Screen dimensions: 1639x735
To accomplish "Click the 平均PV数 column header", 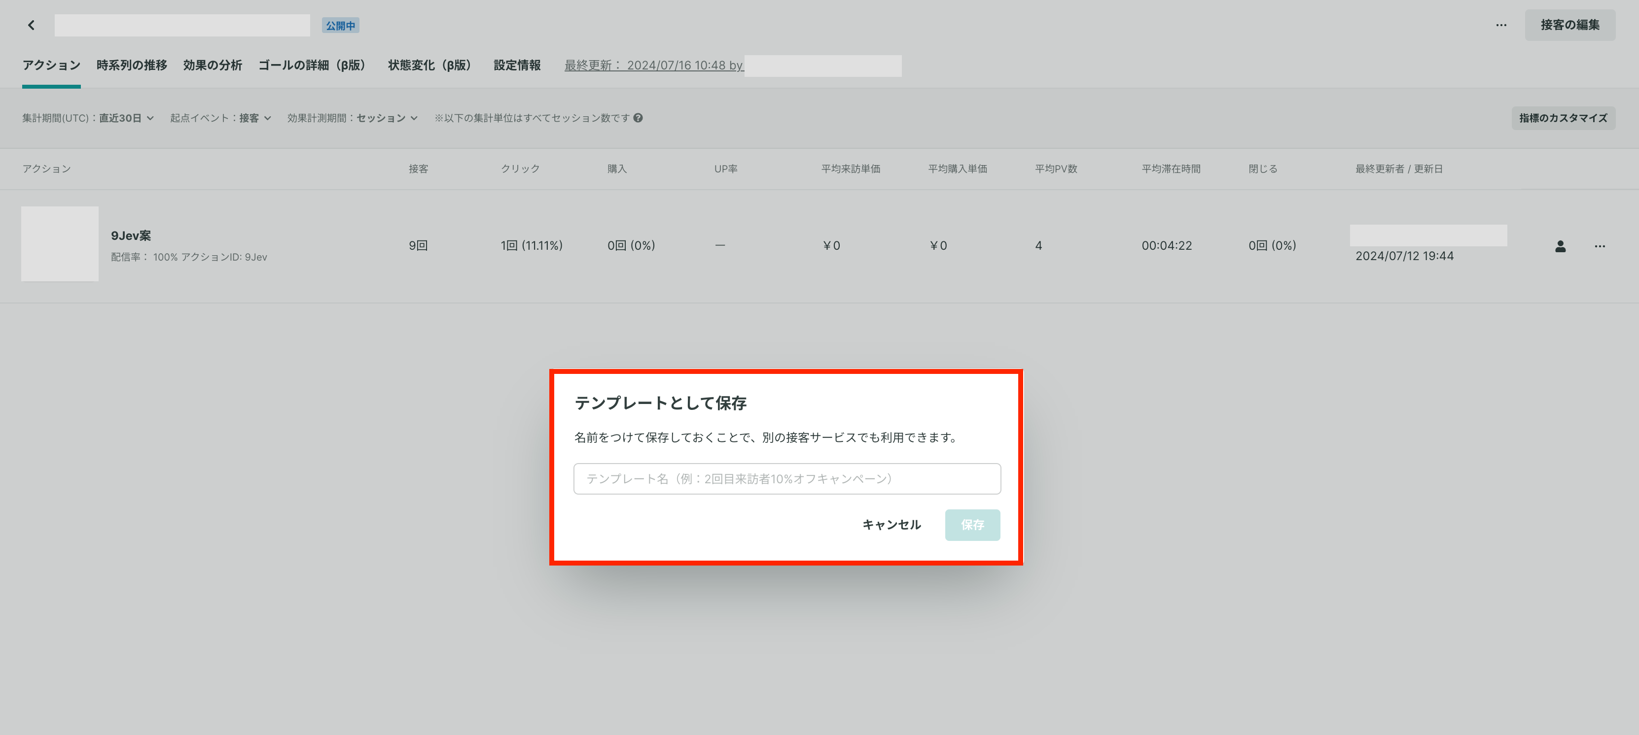I will tap(1056, 168).
